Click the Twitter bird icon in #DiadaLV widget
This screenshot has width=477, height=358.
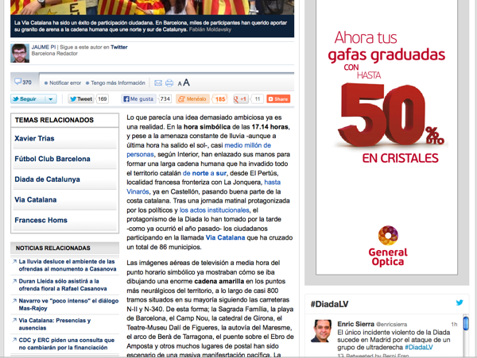pyautogui.click(x=460, y=302)
